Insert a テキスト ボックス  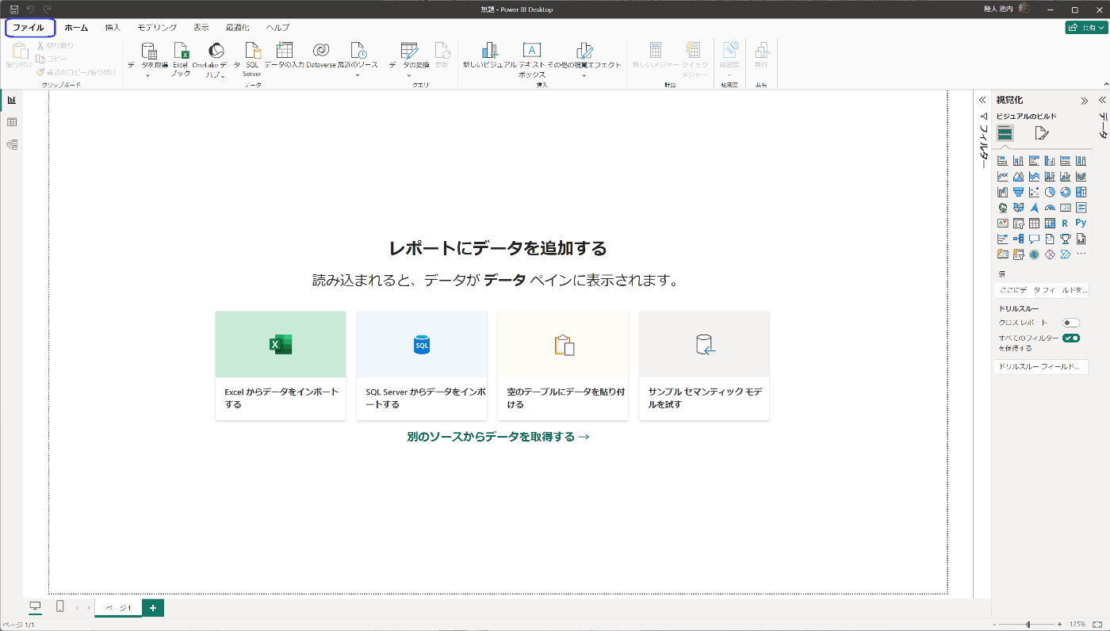[x=532, y=59]
